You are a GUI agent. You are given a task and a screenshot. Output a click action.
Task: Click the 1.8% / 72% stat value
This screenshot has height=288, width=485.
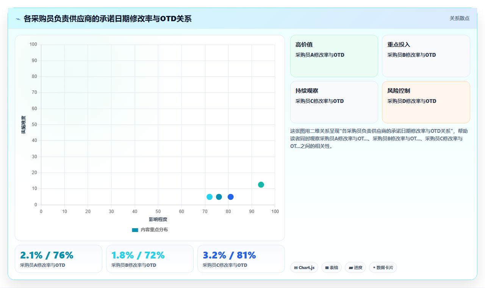[138, 255]
